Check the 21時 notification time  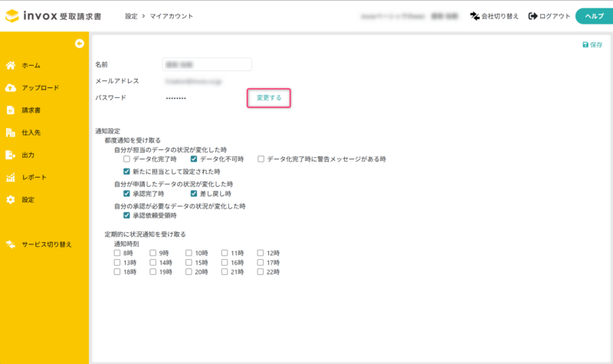pyautogui.click(x=225, y=272)
